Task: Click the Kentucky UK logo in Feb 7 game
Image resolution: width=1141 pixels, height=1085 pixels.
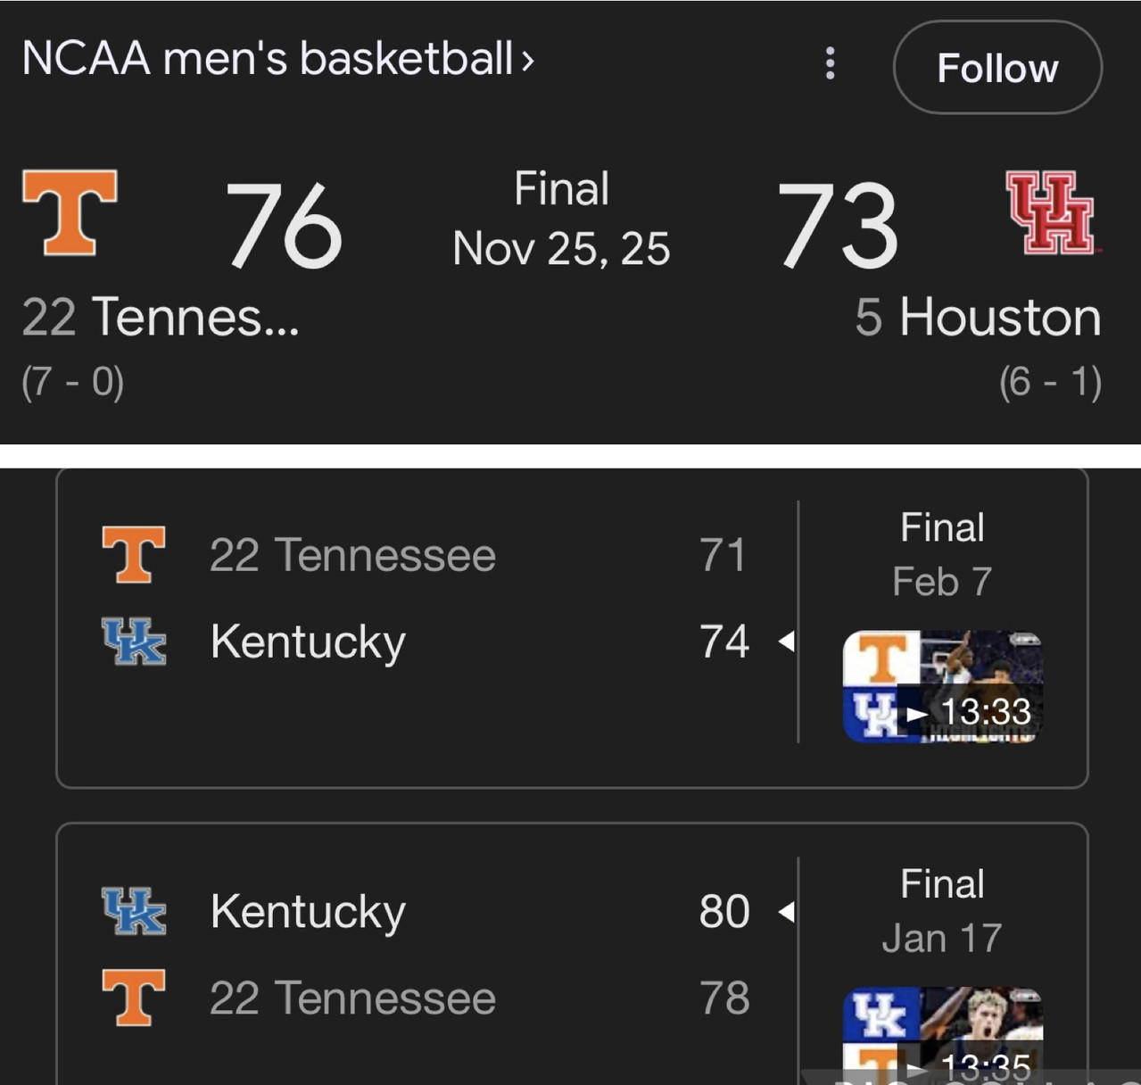Action: click(134, 642)
